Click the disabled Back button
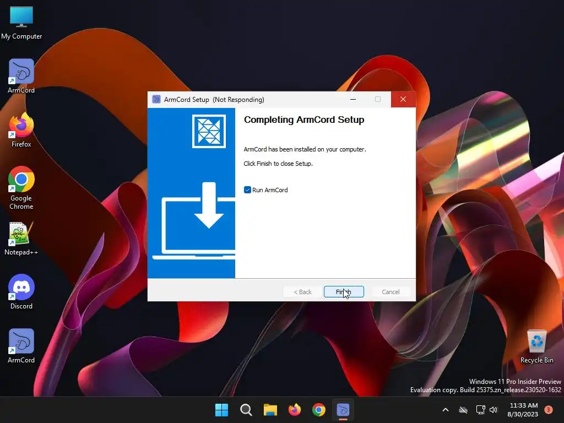This screenshot has height=423, width=564. coord(302,292)
